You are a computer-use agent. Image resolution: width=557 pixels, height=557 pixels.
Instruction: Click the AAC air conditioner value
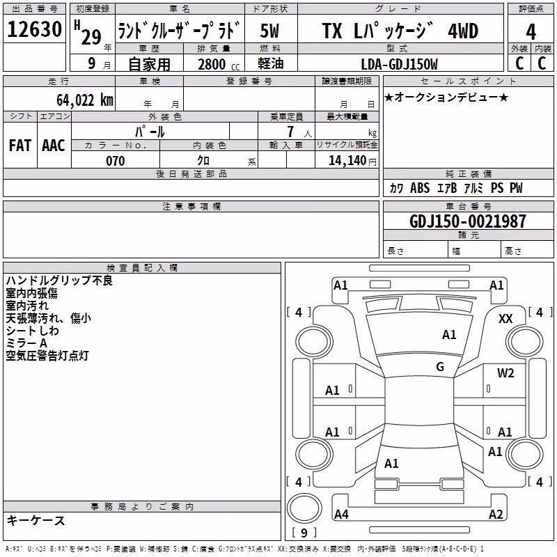54,146
